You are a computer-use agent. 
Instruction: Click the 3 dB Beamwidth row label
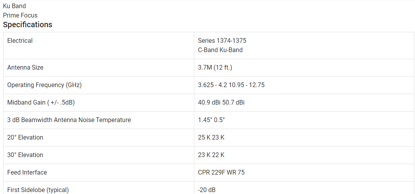tap(69, 120)
